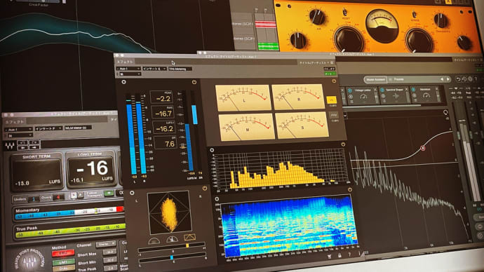Click the RMS value -16.7 readout

tap(163, 113)
